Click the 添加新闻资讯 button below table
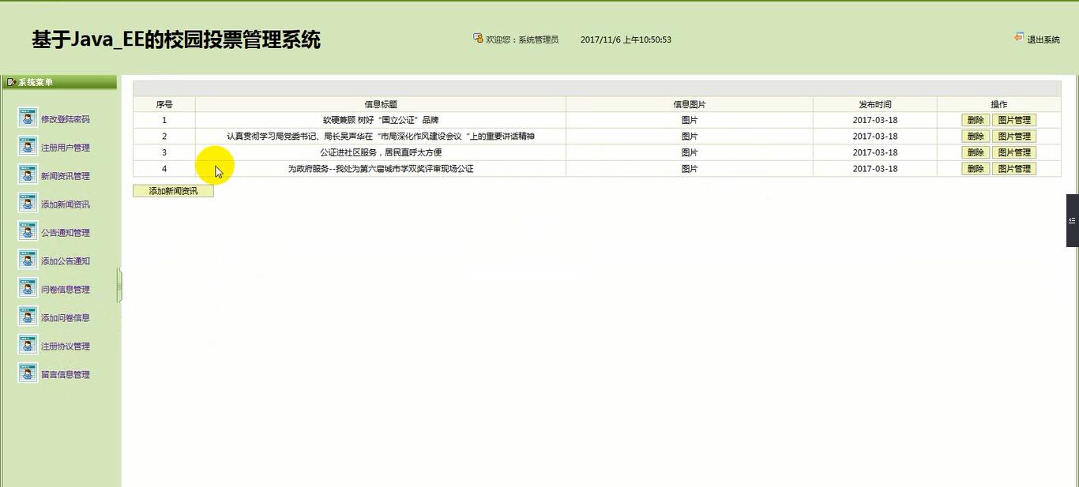1079x487 pixels. click(x=173, y=191)
